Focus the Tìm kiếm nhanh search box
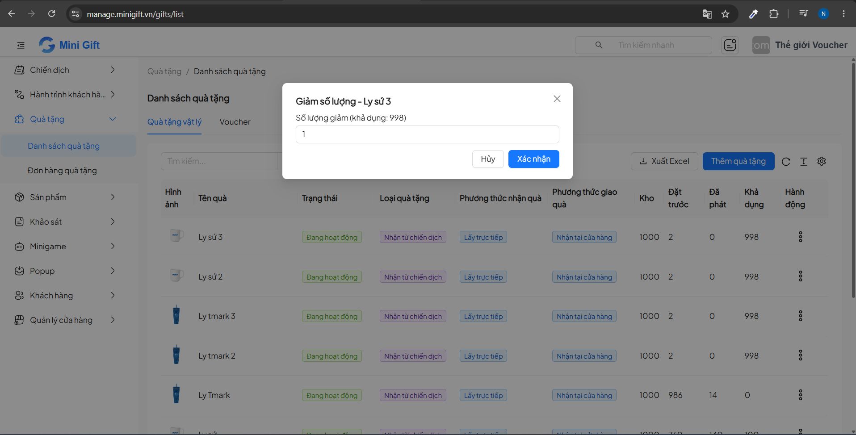856x435 pixels. (643, 45)
